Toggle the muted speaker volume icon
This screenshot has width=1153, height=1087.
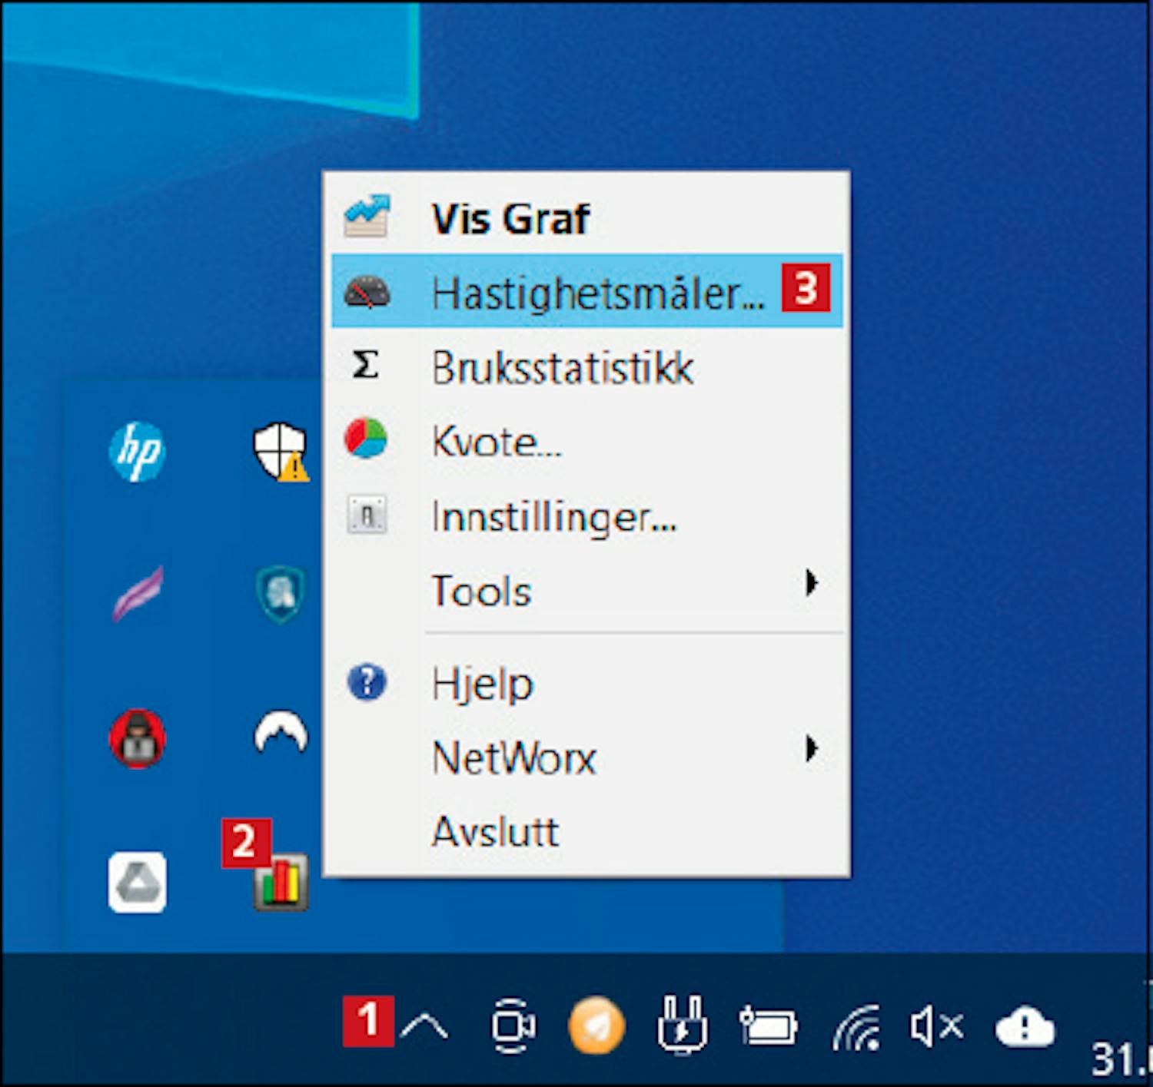(x=935, y=1026)
